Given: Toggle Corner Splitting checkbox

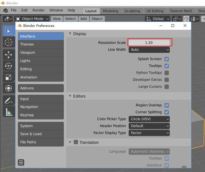Looking at the screenshot, I should (167, 112).
